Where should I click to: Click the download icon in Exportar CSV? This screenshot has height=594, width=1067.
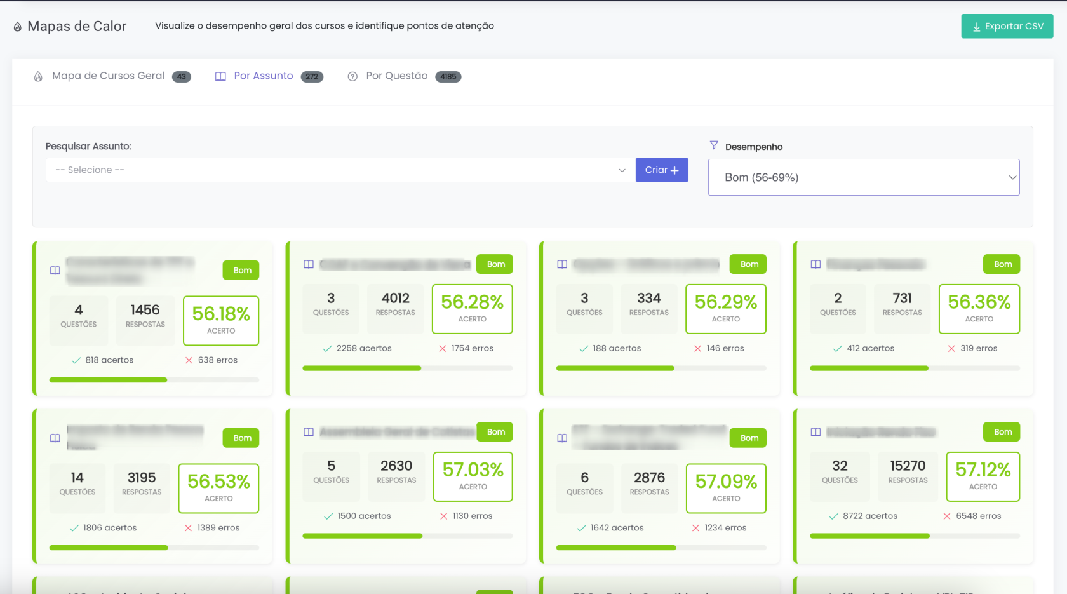[976, 27]
